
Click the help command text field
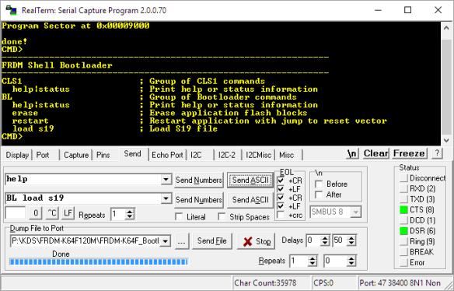[x=83, y=180]
